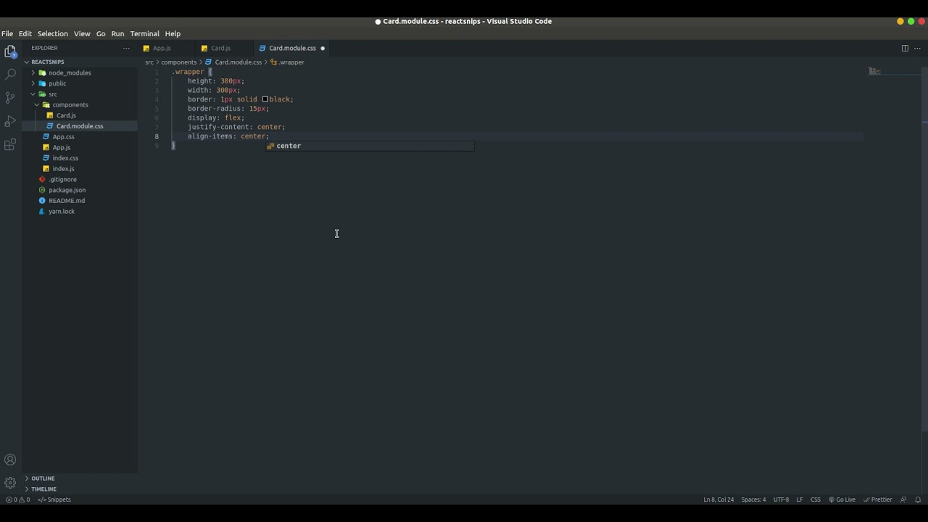Open the View menu
928x522 pixels.
(82, 33)
